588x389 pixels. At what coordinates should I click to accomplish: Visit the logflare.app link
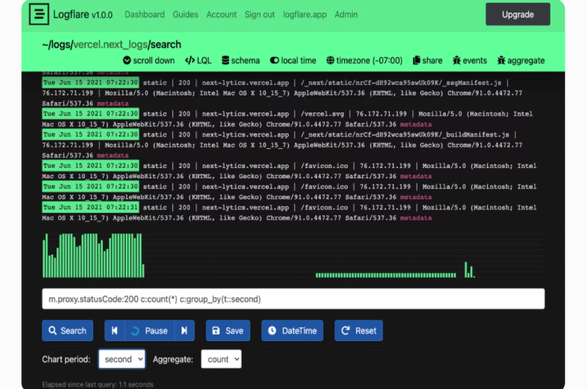(x=304, y=15)
